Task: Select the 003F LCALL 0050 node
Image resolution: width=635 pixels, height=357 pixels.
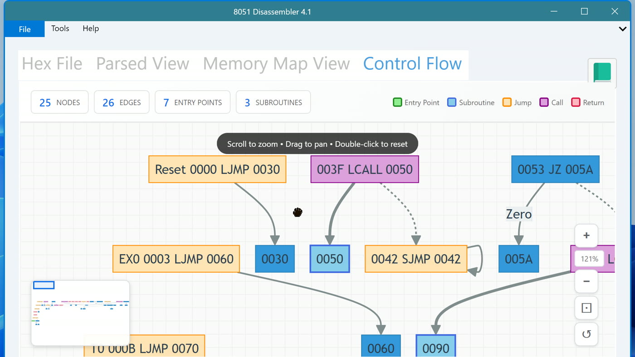Action: pos(365,169)
